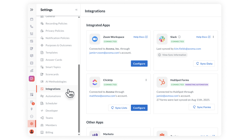Click the Zoom Workspace app logo

tap(95, 39)
